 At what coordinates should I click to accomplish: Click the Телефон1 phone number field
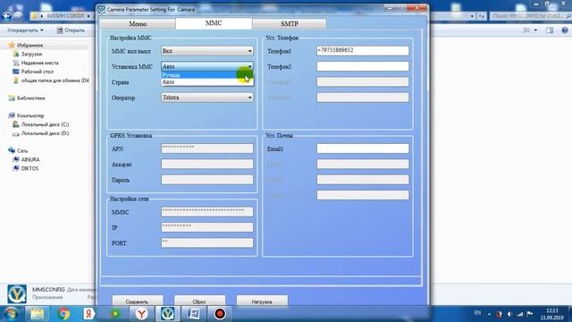coord(363,50)
